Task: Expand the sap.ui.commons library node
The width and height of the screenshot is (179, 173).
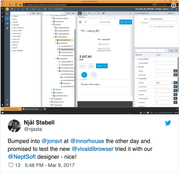Action: pos(12,28)
